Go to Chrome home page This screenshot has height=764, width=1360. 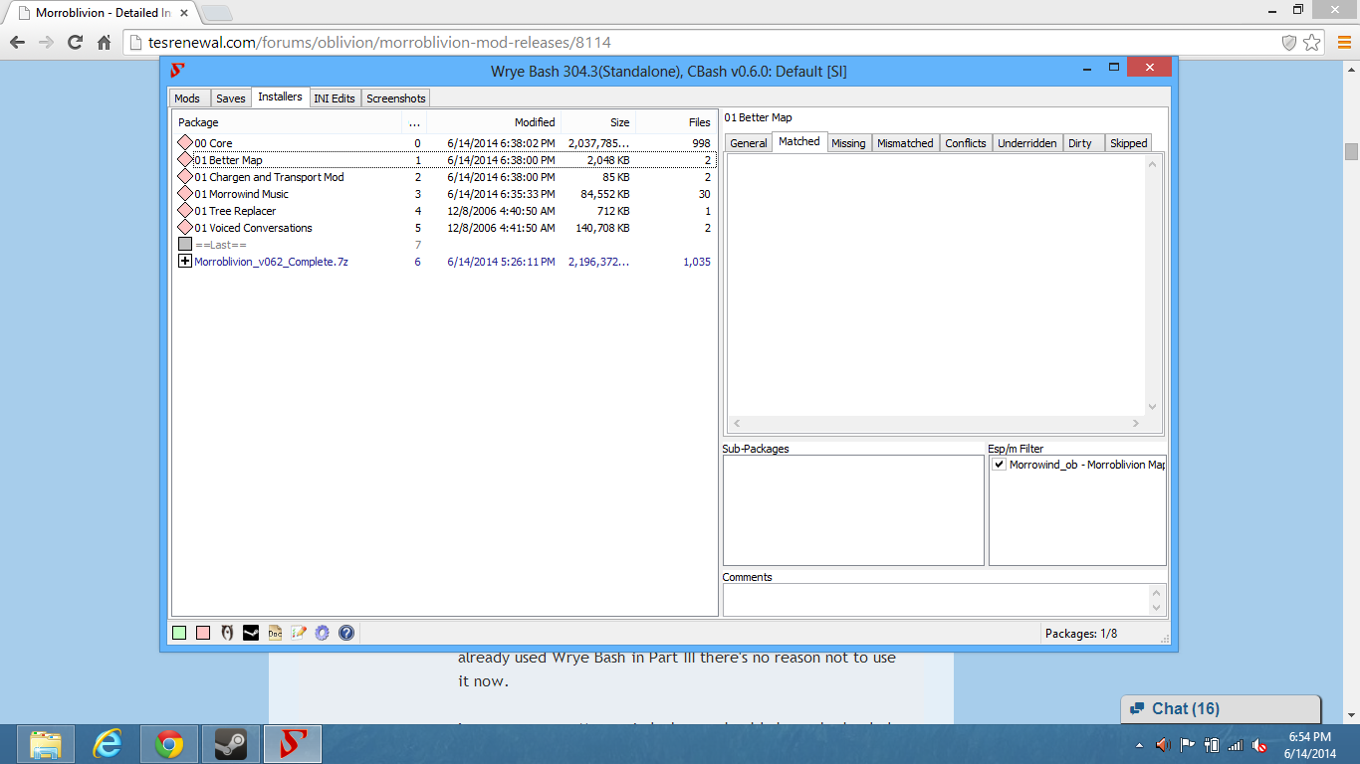(104, 43)
